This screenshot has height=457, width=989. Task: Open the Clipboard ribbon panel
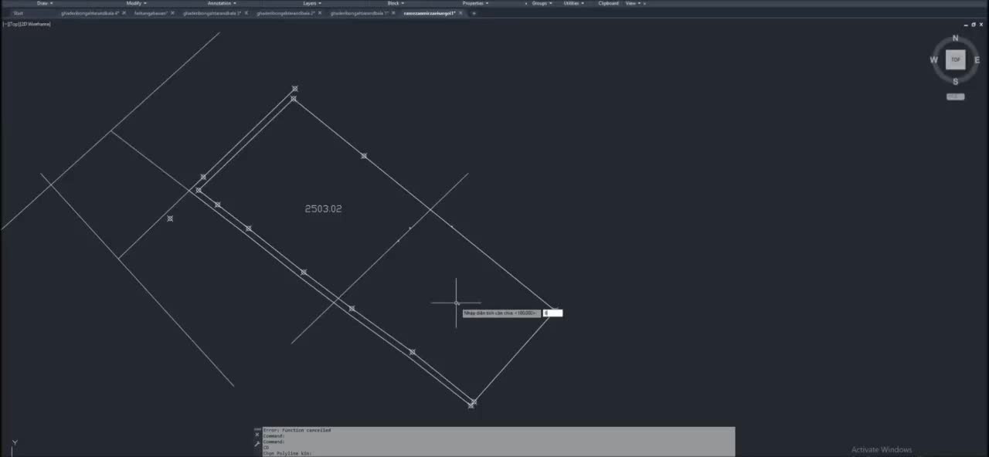point(608,3)
